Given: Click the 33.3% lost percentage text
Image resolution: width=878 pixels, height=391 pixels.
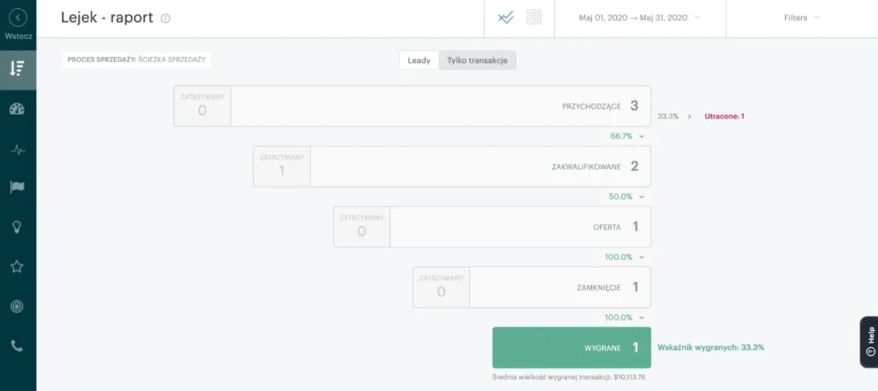Looking at the screenshot, I should (x=667, y=116).
